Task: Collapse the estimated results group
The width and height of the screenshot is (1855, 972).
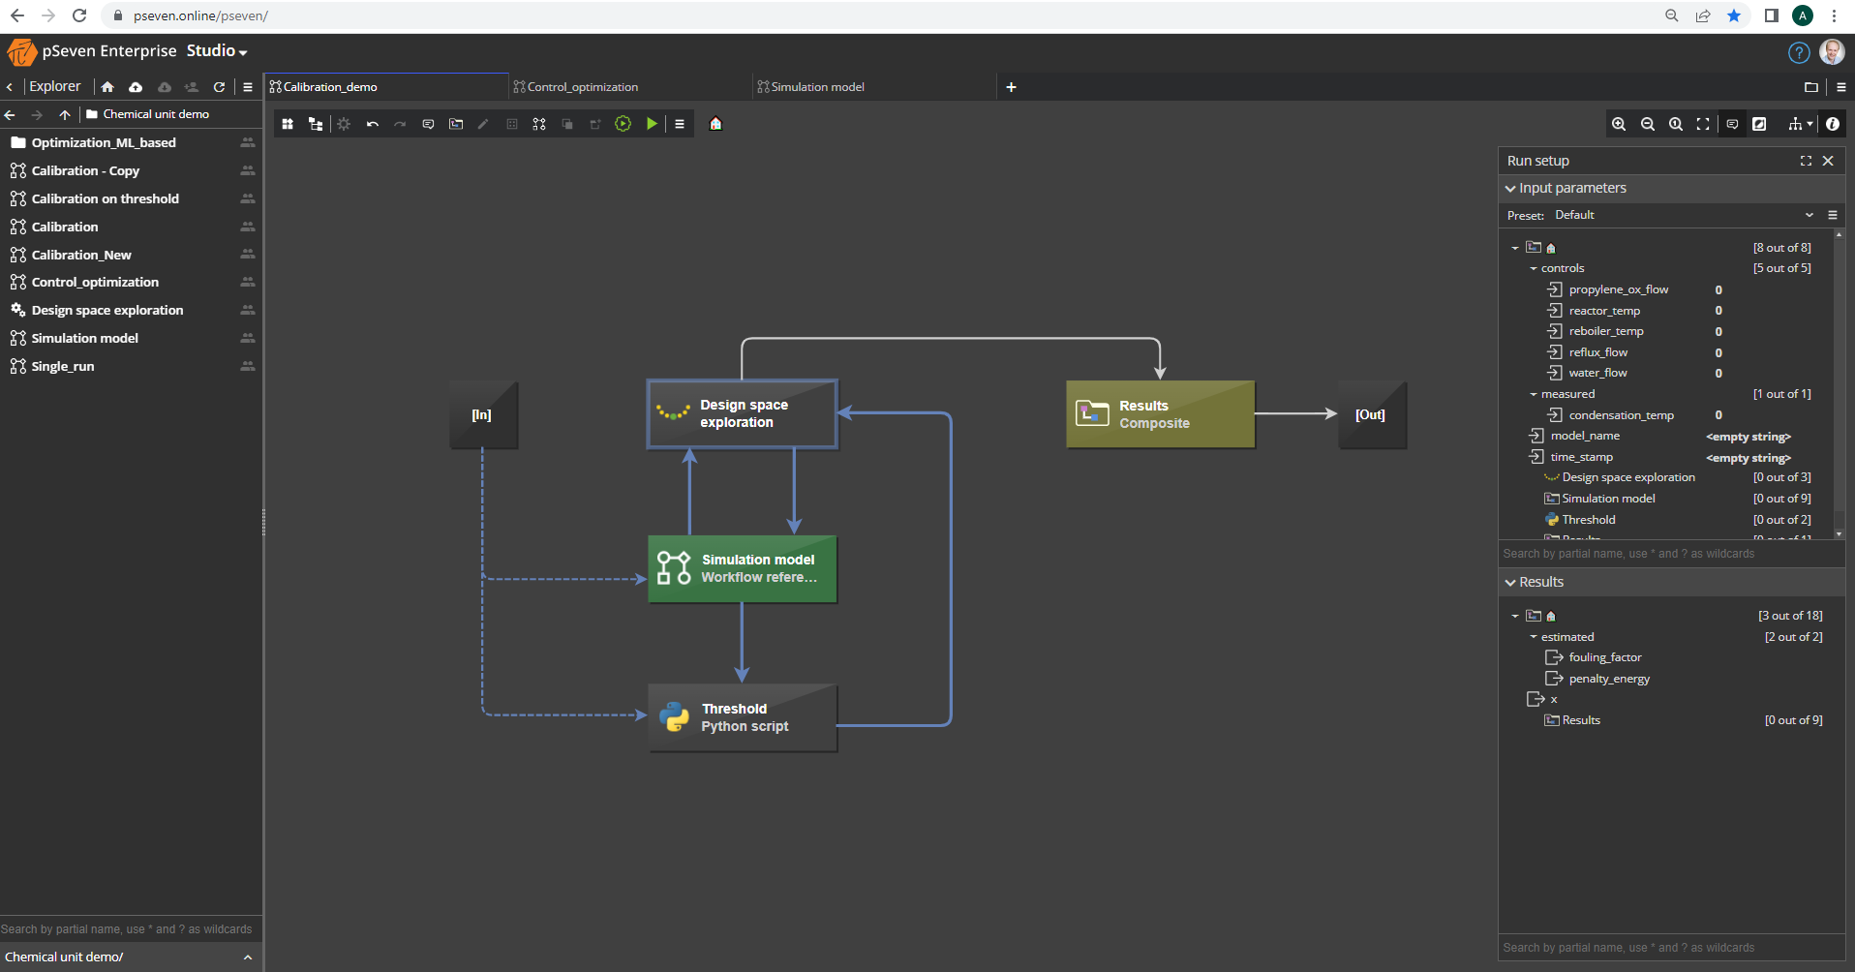Action: coord(1534,637)
